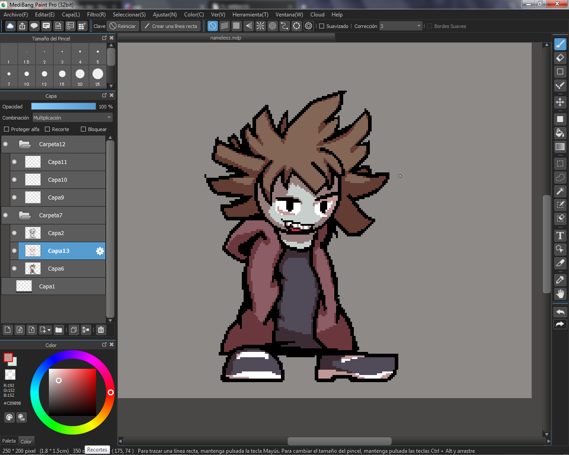Enable Suavizado checkbox

(322, 26)
